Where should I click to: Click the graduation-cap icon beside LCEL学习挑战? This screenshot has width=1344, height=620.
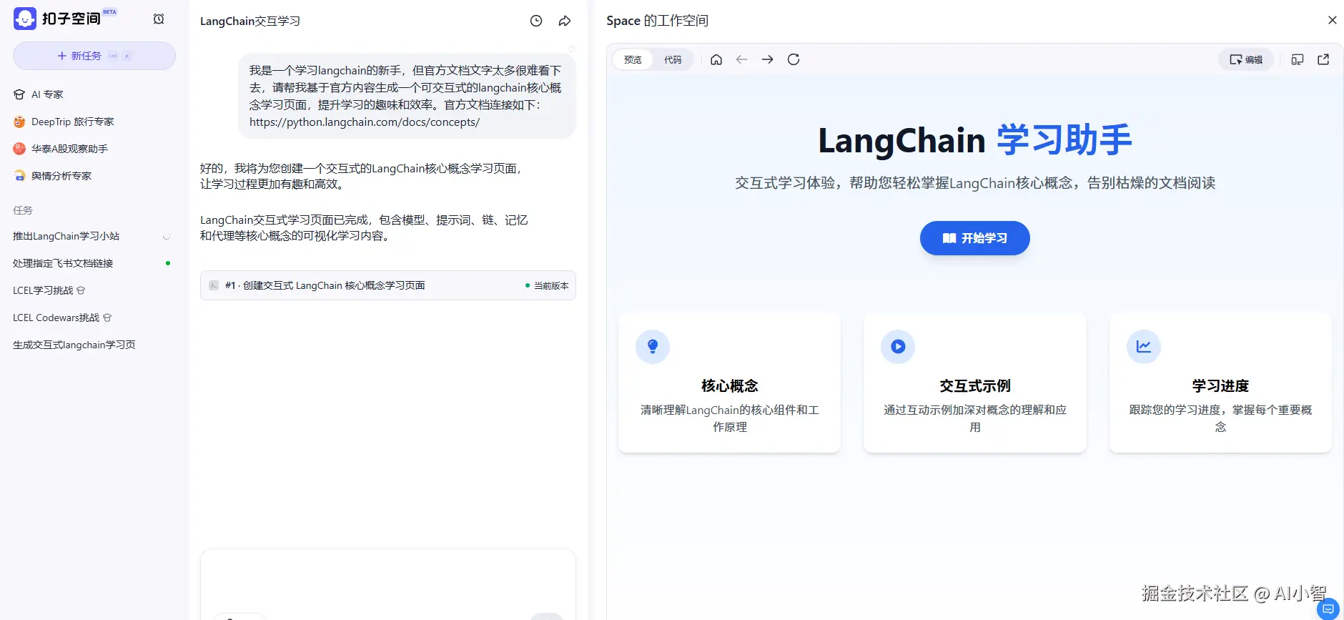81,290
